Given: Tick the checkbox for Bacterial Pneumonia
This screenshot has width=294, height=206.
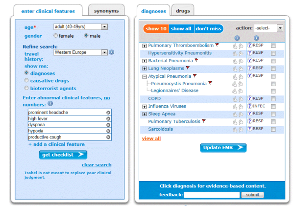Looking at the screenshot, I should (273, 61).
